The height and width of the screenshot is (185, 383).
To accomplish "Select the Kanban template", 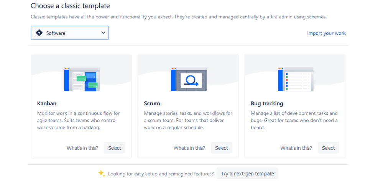I will (115, 148).
